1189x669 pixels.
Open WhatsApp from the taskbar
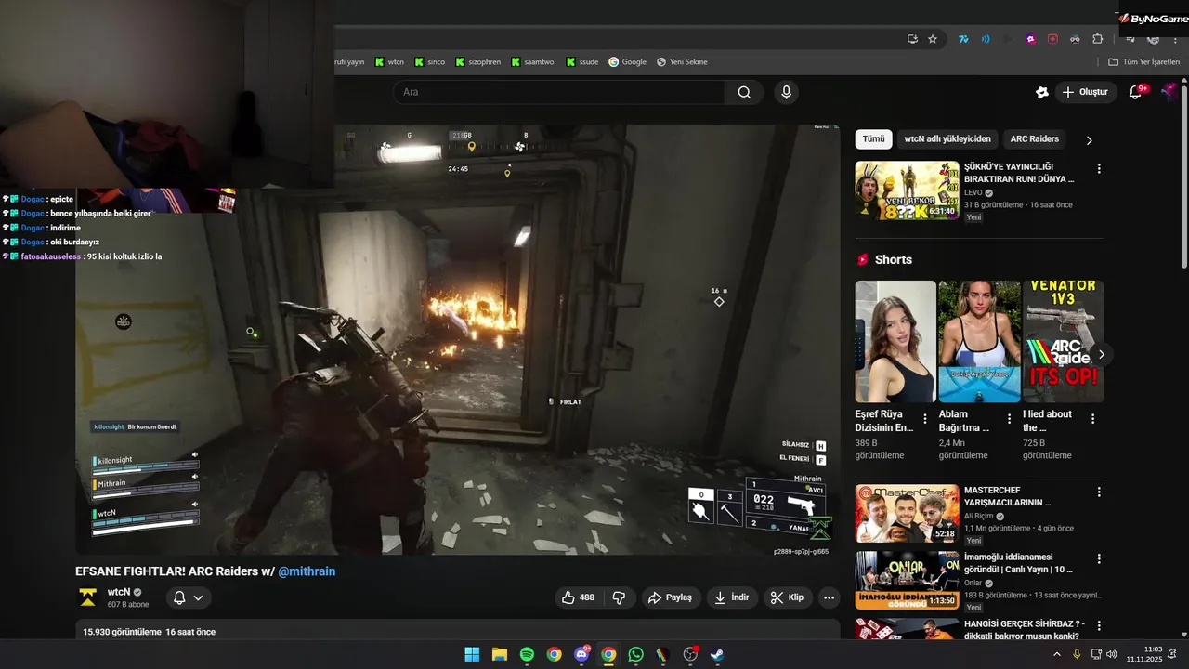point(635,654)
